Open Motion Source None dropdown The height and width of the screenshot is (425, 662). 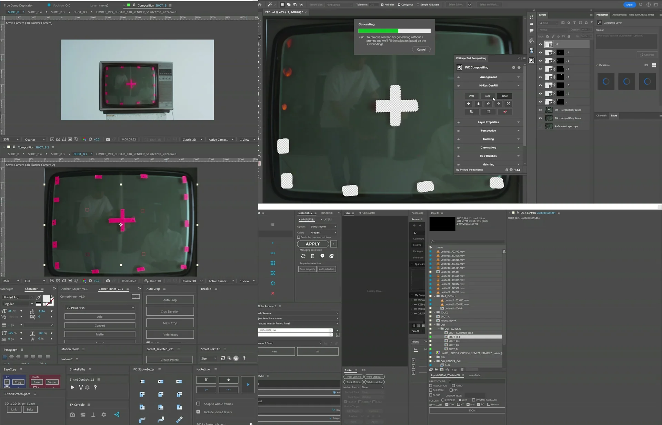click(372, 387)
